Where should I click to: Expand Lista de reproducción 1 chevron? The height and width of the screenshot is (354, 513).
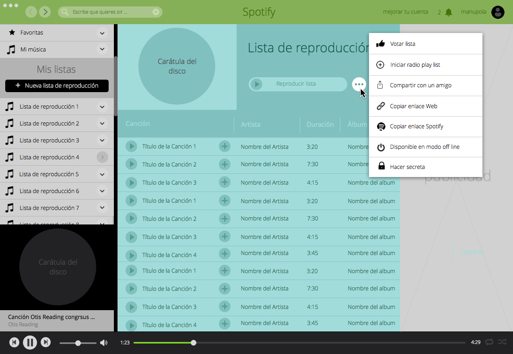102,107
